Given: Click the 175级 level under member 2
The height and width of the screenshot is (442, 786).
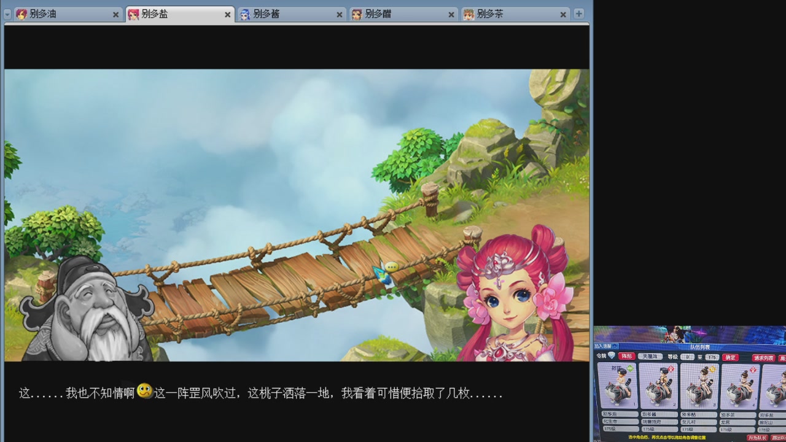Looking at the screenshot, I should [659, 429].
